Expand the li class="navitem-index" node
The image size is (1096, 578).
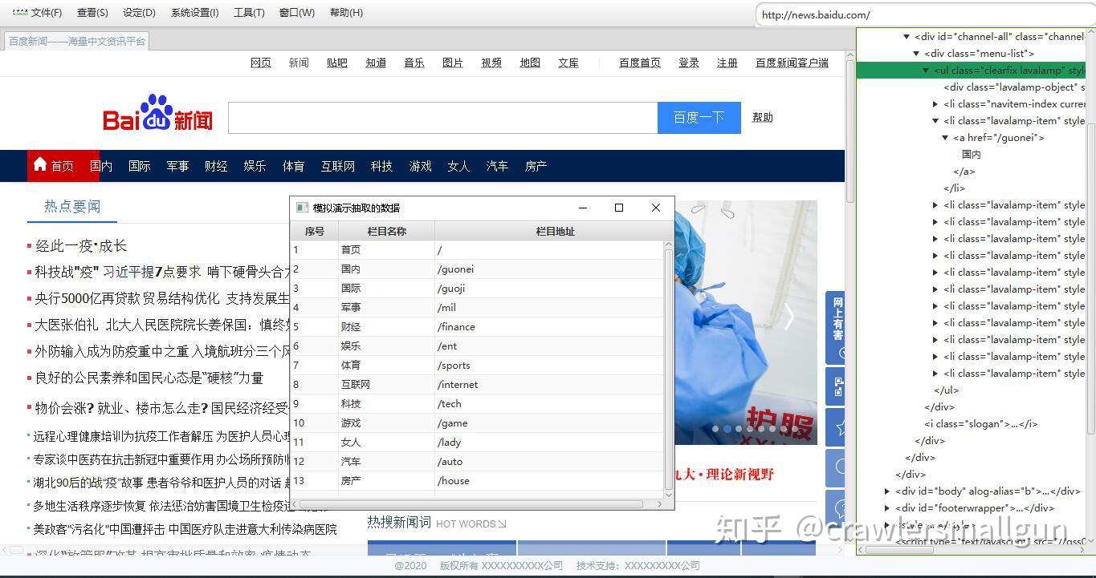[x=935, y=104]
